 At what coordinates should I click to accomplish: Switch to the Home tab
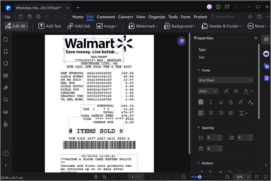pyautogui.click(x=78, y=17)
